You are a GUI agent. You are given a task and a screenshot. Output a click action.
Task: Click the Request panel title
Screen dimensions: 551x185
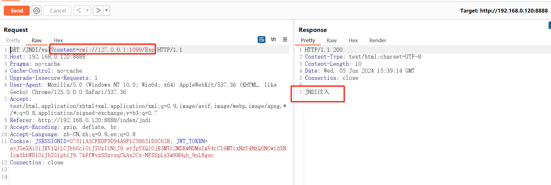coord(16,30)
